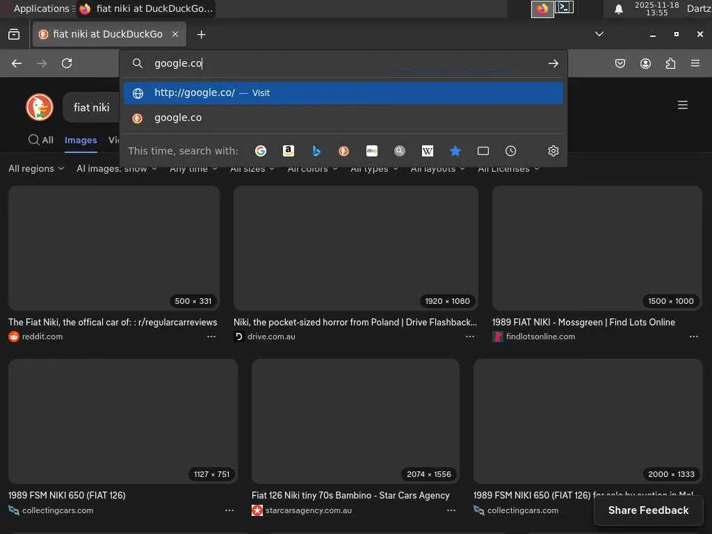Viewport: 712px width, 534px height.
Task: Search this time with Wikipedia icon
Action: (x=428, y=151)
